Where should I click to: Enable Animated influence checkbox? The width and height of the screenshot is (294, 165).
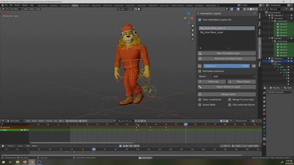200,71
